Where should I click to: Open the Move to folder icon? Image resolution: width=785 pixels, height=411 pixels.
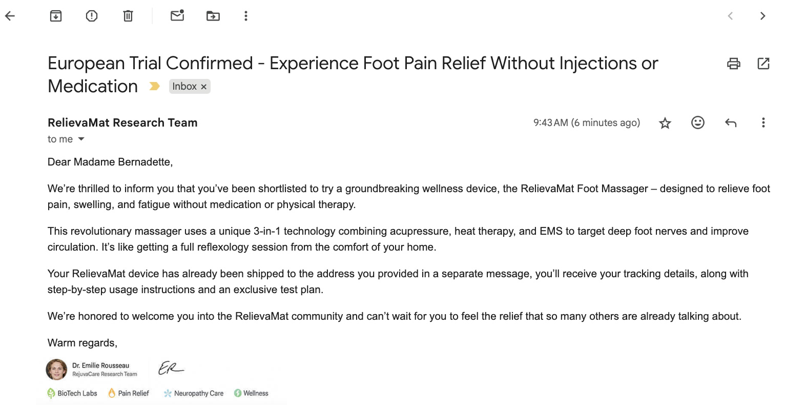pyautogui.click(x=213, y=16)
